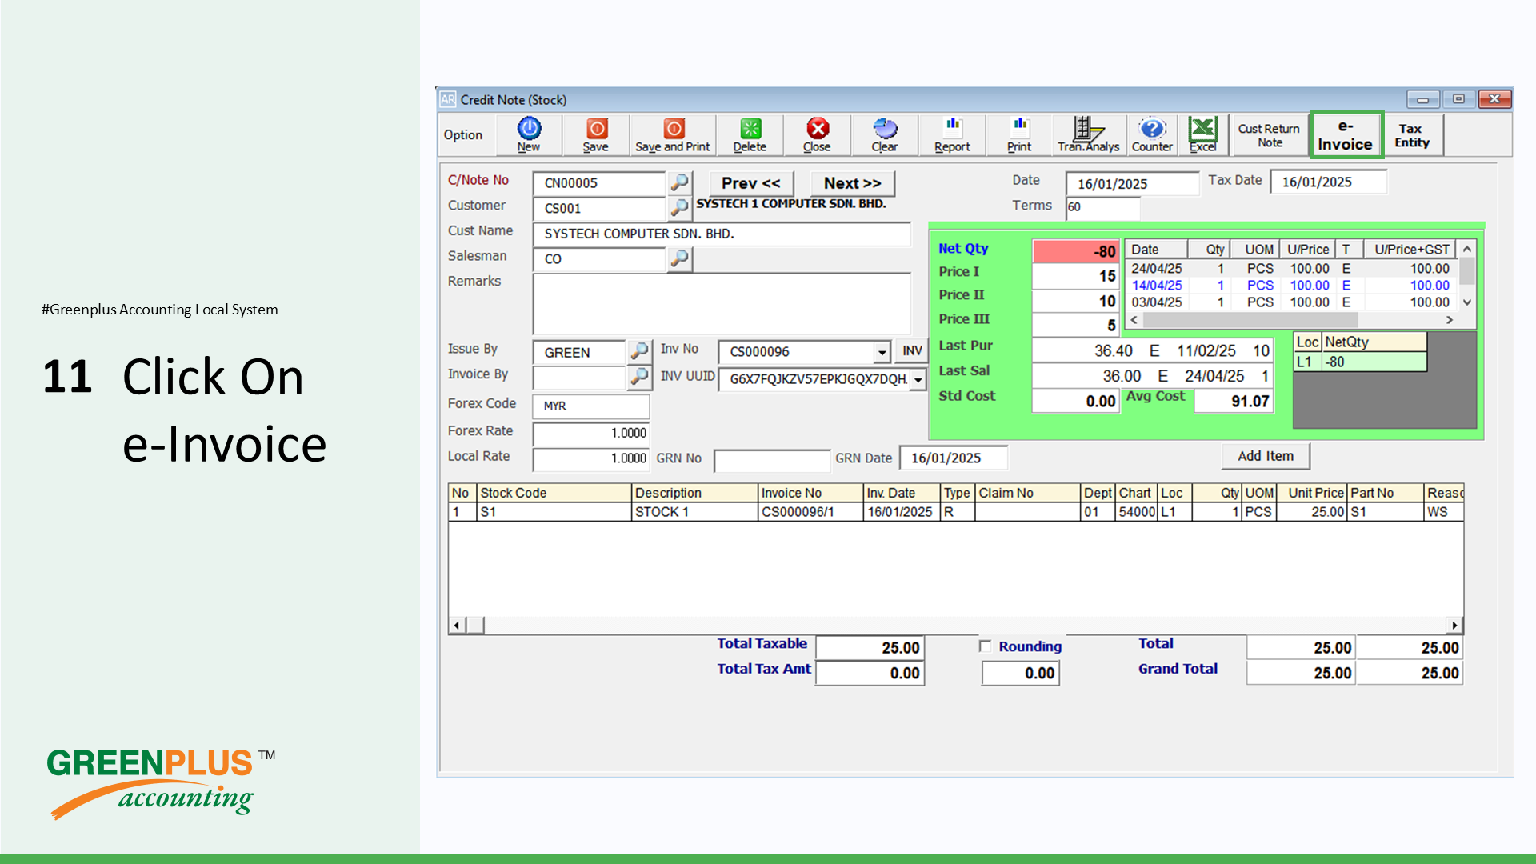Select the 24/04/25 price history row
Image resolution: width=1536 pixels, height=864 pixels.
click(x=1291, y=269)
